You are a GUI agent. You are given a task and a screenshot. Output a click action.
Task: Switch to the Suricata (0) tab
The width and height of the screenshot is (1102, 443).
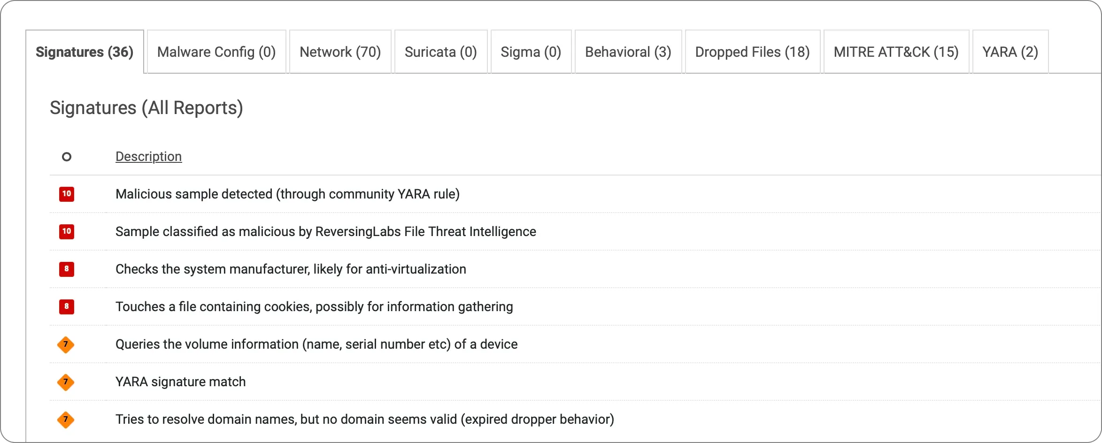(x=441, y=52)
